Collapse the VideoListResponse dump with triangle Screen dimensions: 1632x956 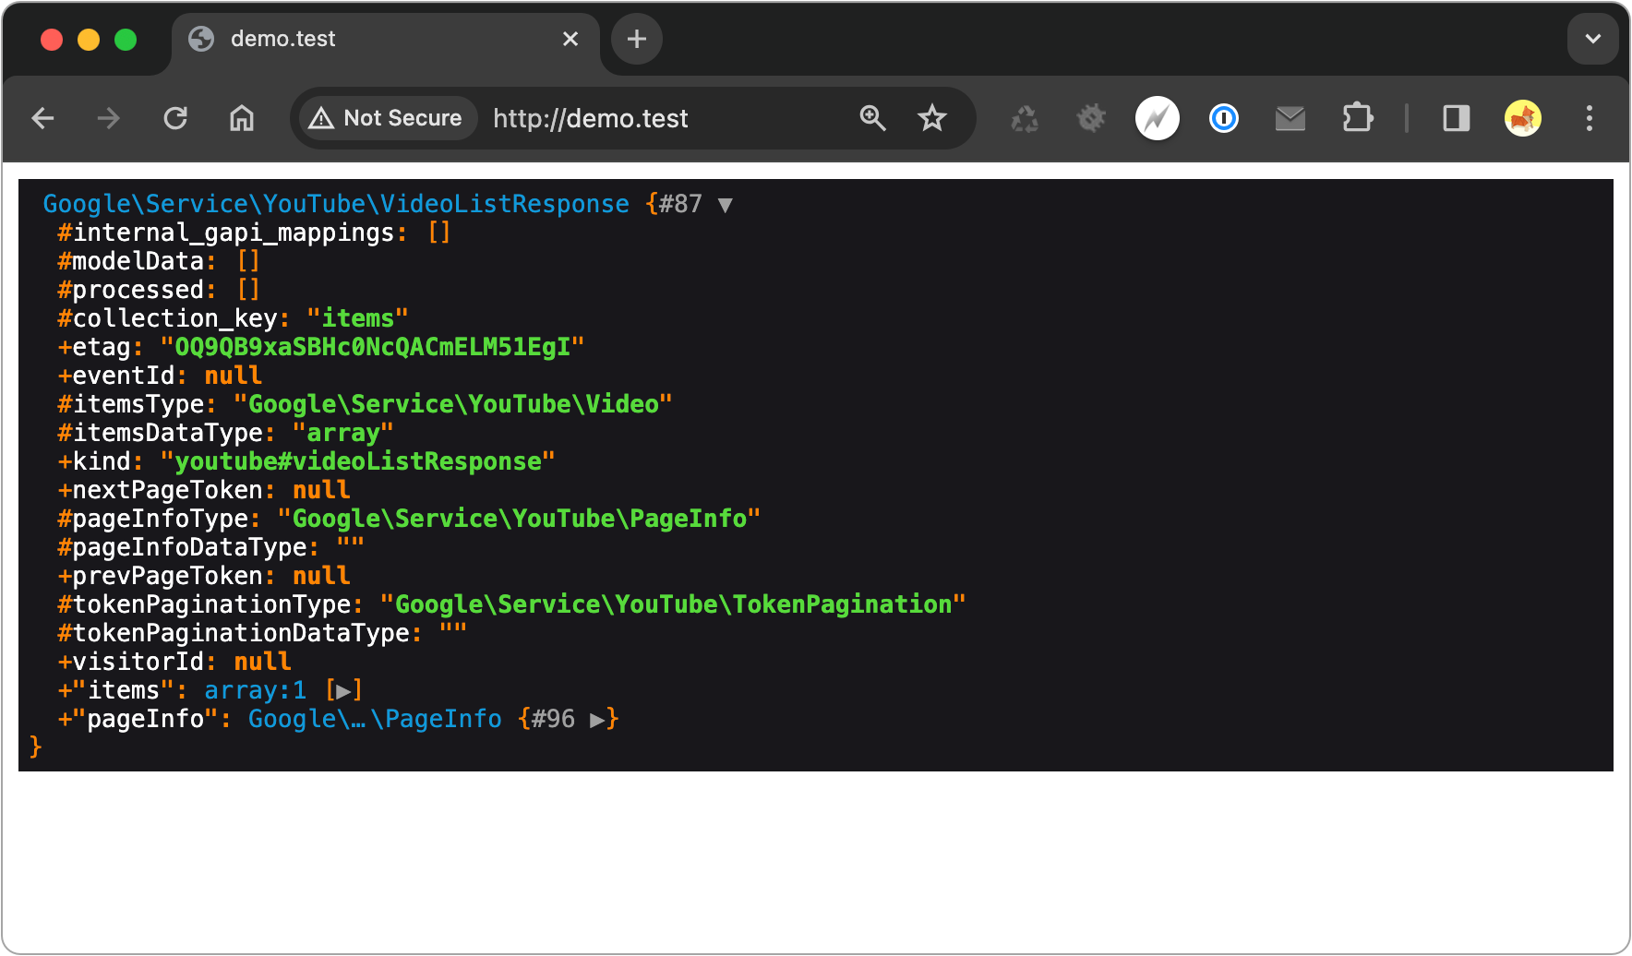(726, 205)
